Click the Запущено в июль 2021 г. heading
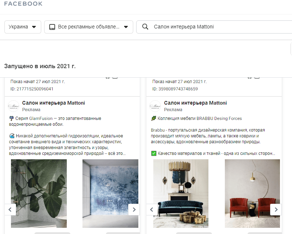This screenshot has width=292, height=234. click(x=40, y=66)
